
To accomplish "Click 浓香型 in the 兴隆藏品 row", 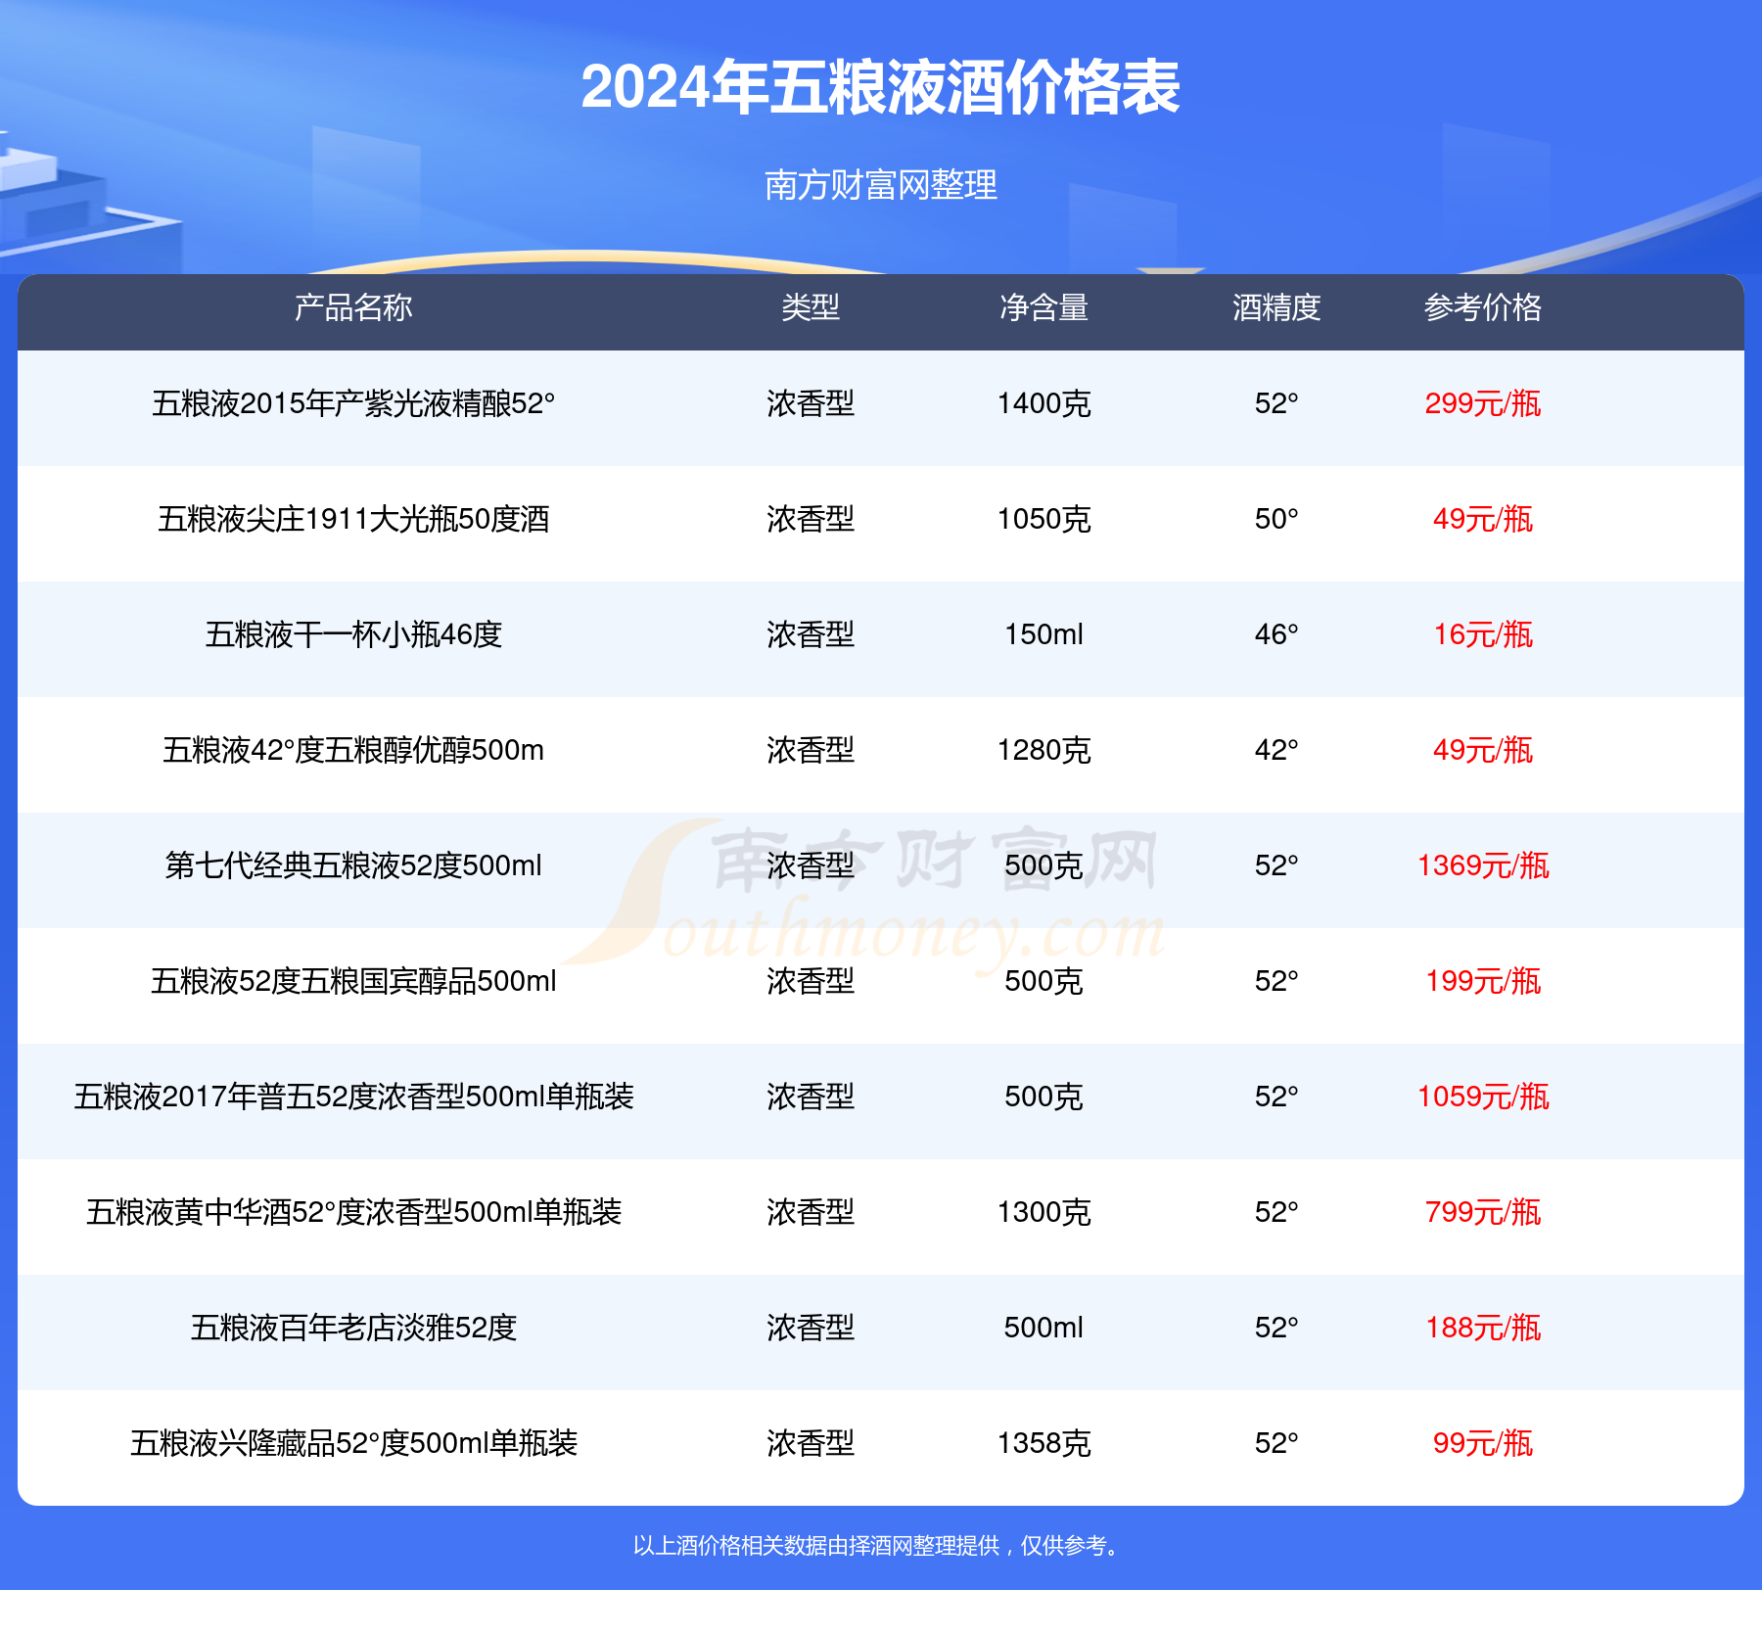I will [811, 1443].
